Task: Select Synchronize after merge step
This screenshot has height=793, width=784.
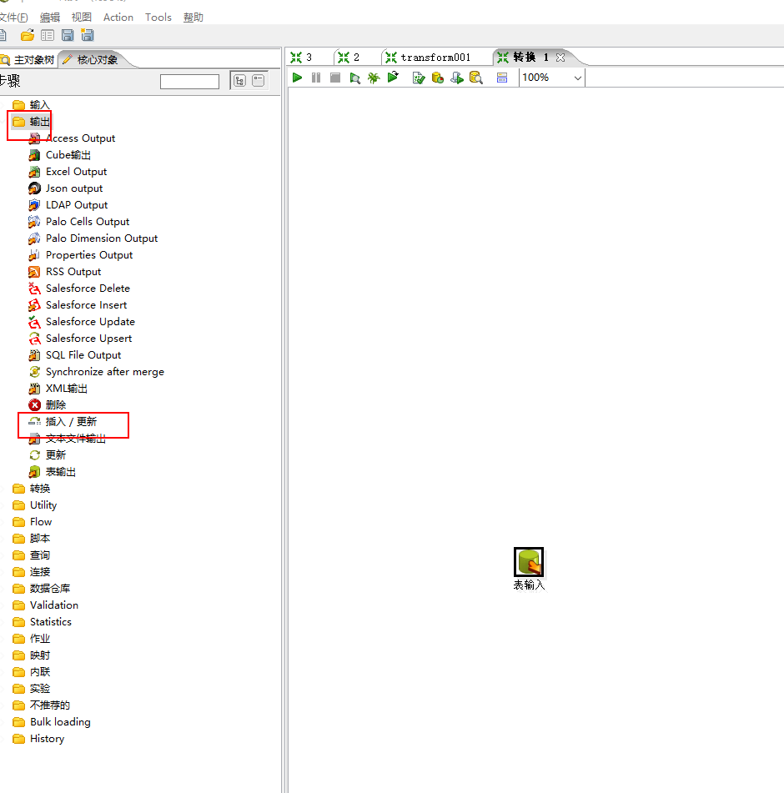Action: click(97, 372)
